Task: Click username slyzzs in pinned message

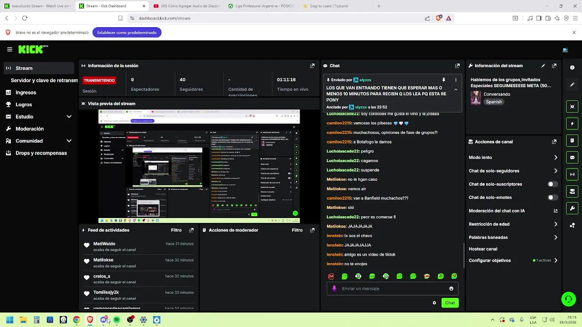Action: pos(365,80)
